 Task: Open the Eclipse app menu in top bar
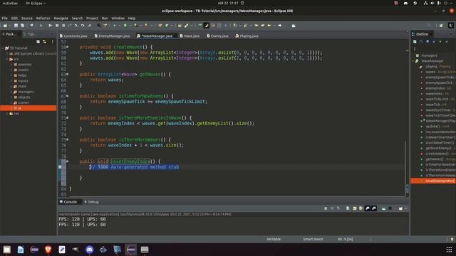(36, 3)
